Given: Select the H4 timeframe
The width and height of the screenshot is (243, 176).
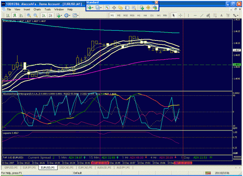Looking at the screenshot, I should [x=145, y=15].
